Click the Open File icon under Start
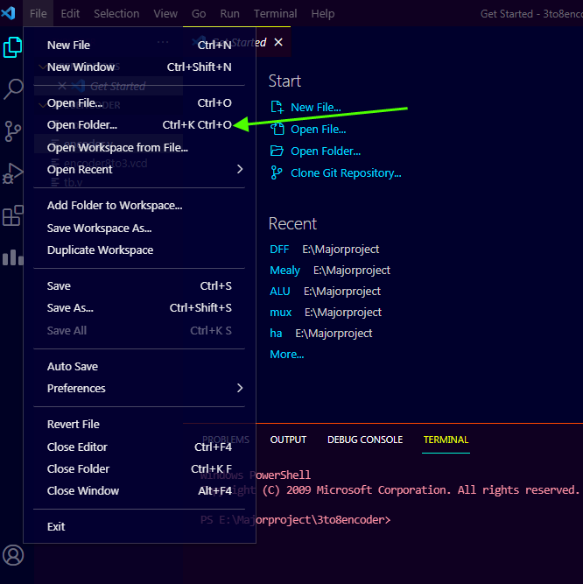 (x=277, y=129)
